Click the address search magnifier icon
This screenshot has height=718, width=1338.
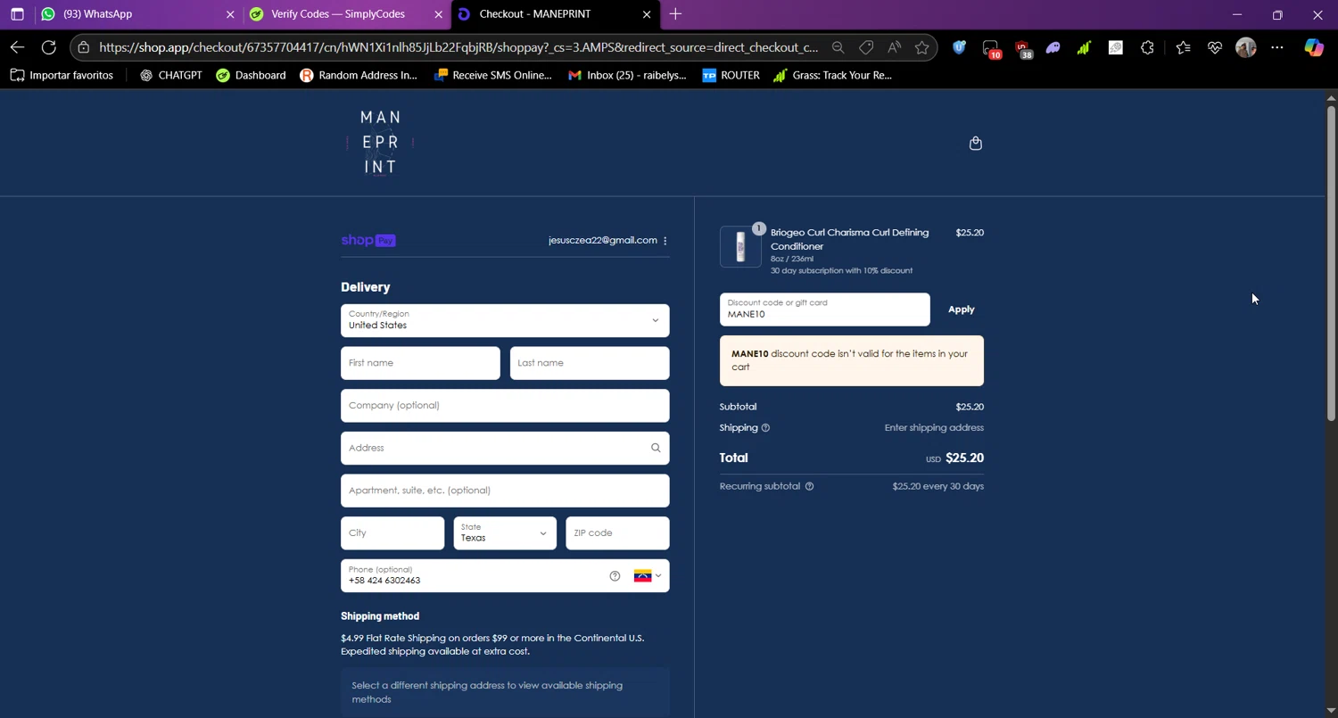tap(656, 448)
